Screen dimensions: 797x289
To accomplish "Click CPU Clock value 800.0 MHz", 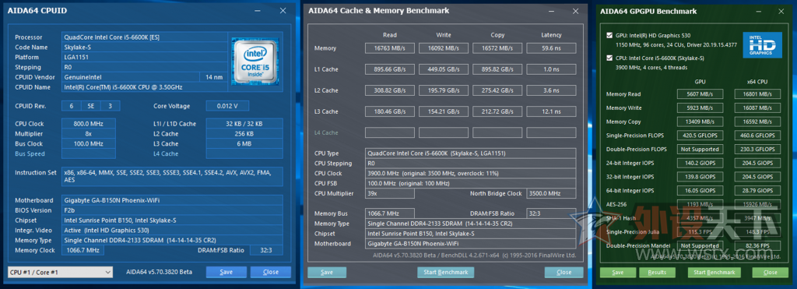I will click(89, 124).
